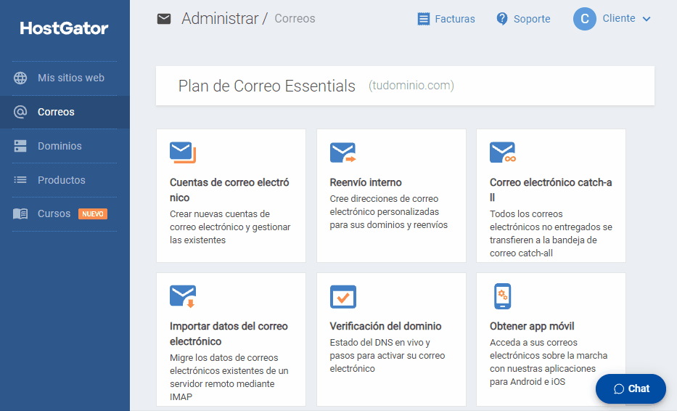The width and height of the screenshot is (677, 411).
Task: Click the Reenvío interno envelope arrow icon
Action: pos(342,152)
